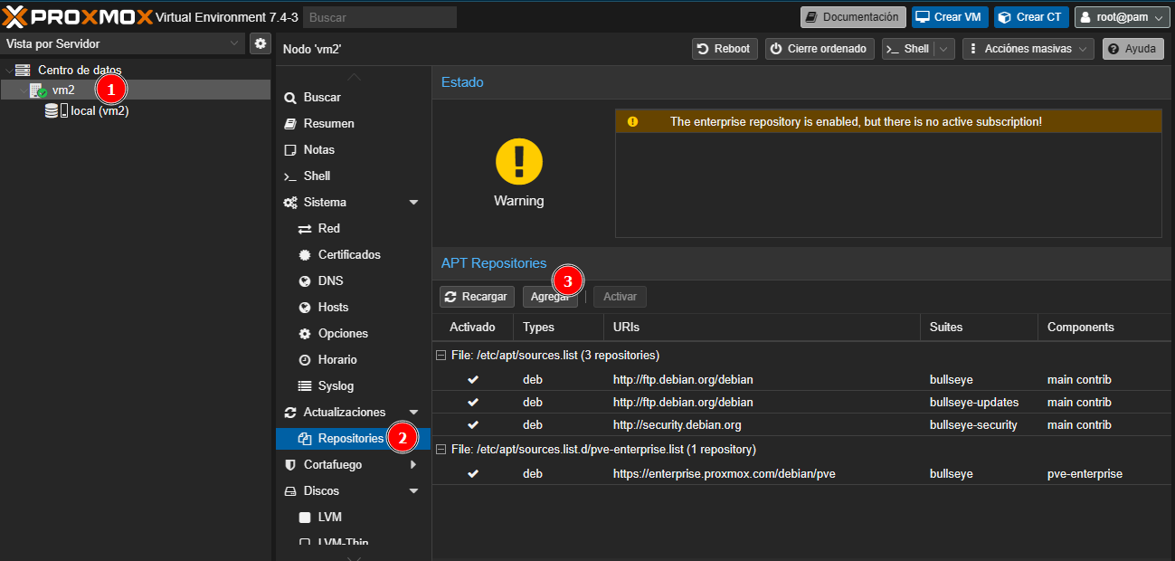Click the Discos drive icon
Image resolution: width=1175 pixels, height=561 pixels.
click(290, 490)
